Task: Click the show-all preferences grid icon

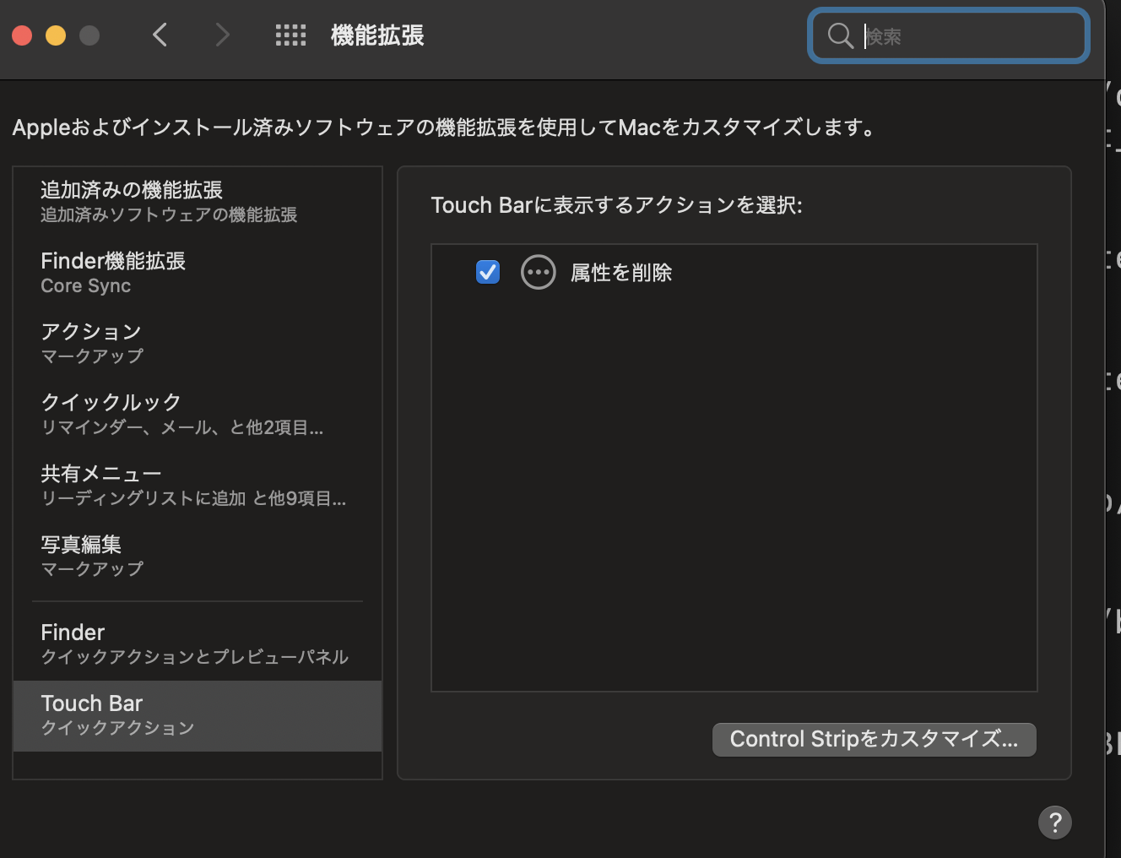Action: (x=290, y=35)
